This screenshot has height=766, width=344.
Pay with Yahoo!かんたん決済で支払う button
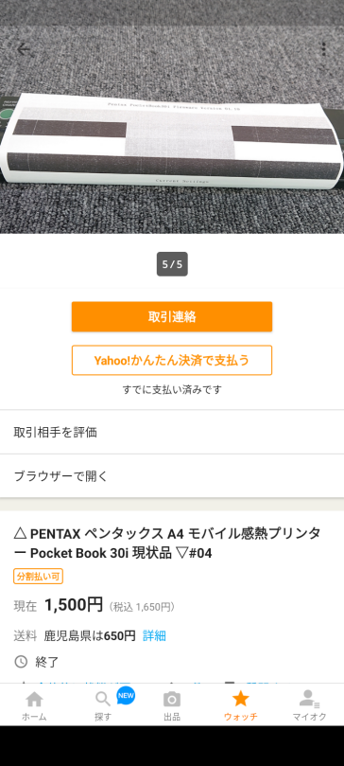pos(172,360)
